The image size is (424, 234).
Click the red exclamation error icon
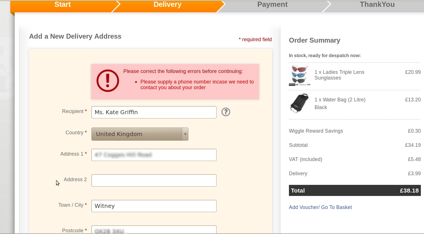click(x=108, y=81)
